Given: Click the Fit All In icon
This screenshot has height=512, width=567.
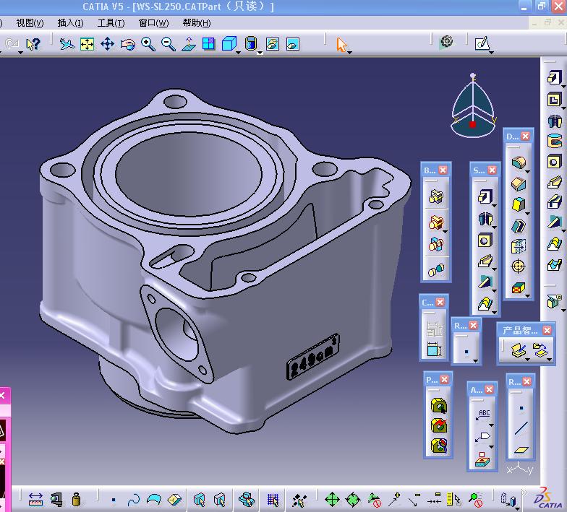Looking at the screenshot, I should (87, 44).
